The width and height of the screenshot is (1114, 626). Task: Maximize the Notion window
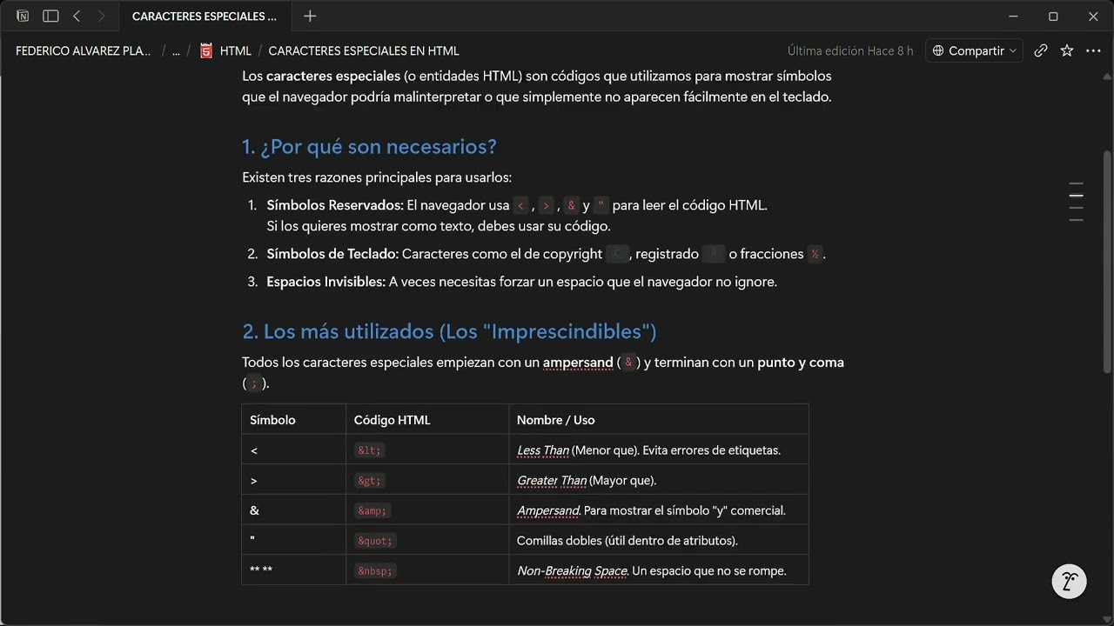tap(1053, 16)
